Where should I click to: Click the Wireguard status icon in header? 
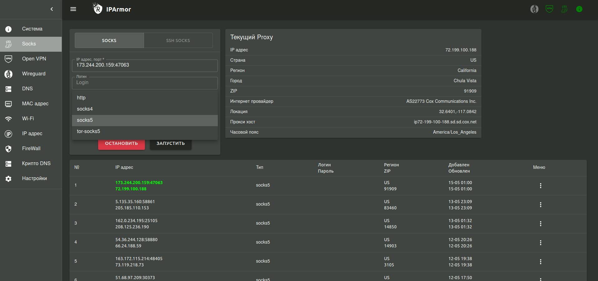tap(534, 9)
